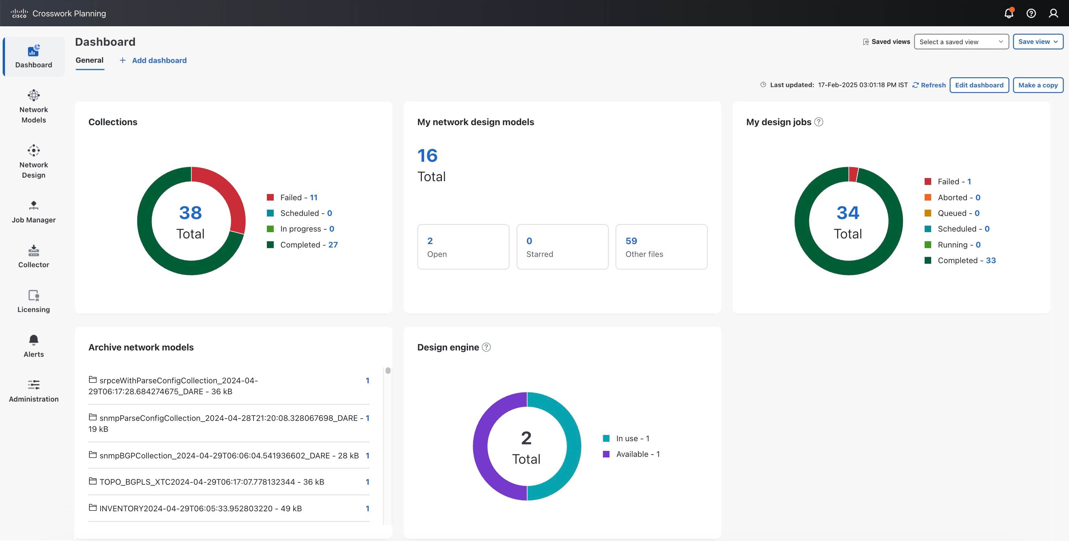Viewport: 1069px width, 541px height.
Task: Click design jobs Running count 0
Action: [978, 245]
